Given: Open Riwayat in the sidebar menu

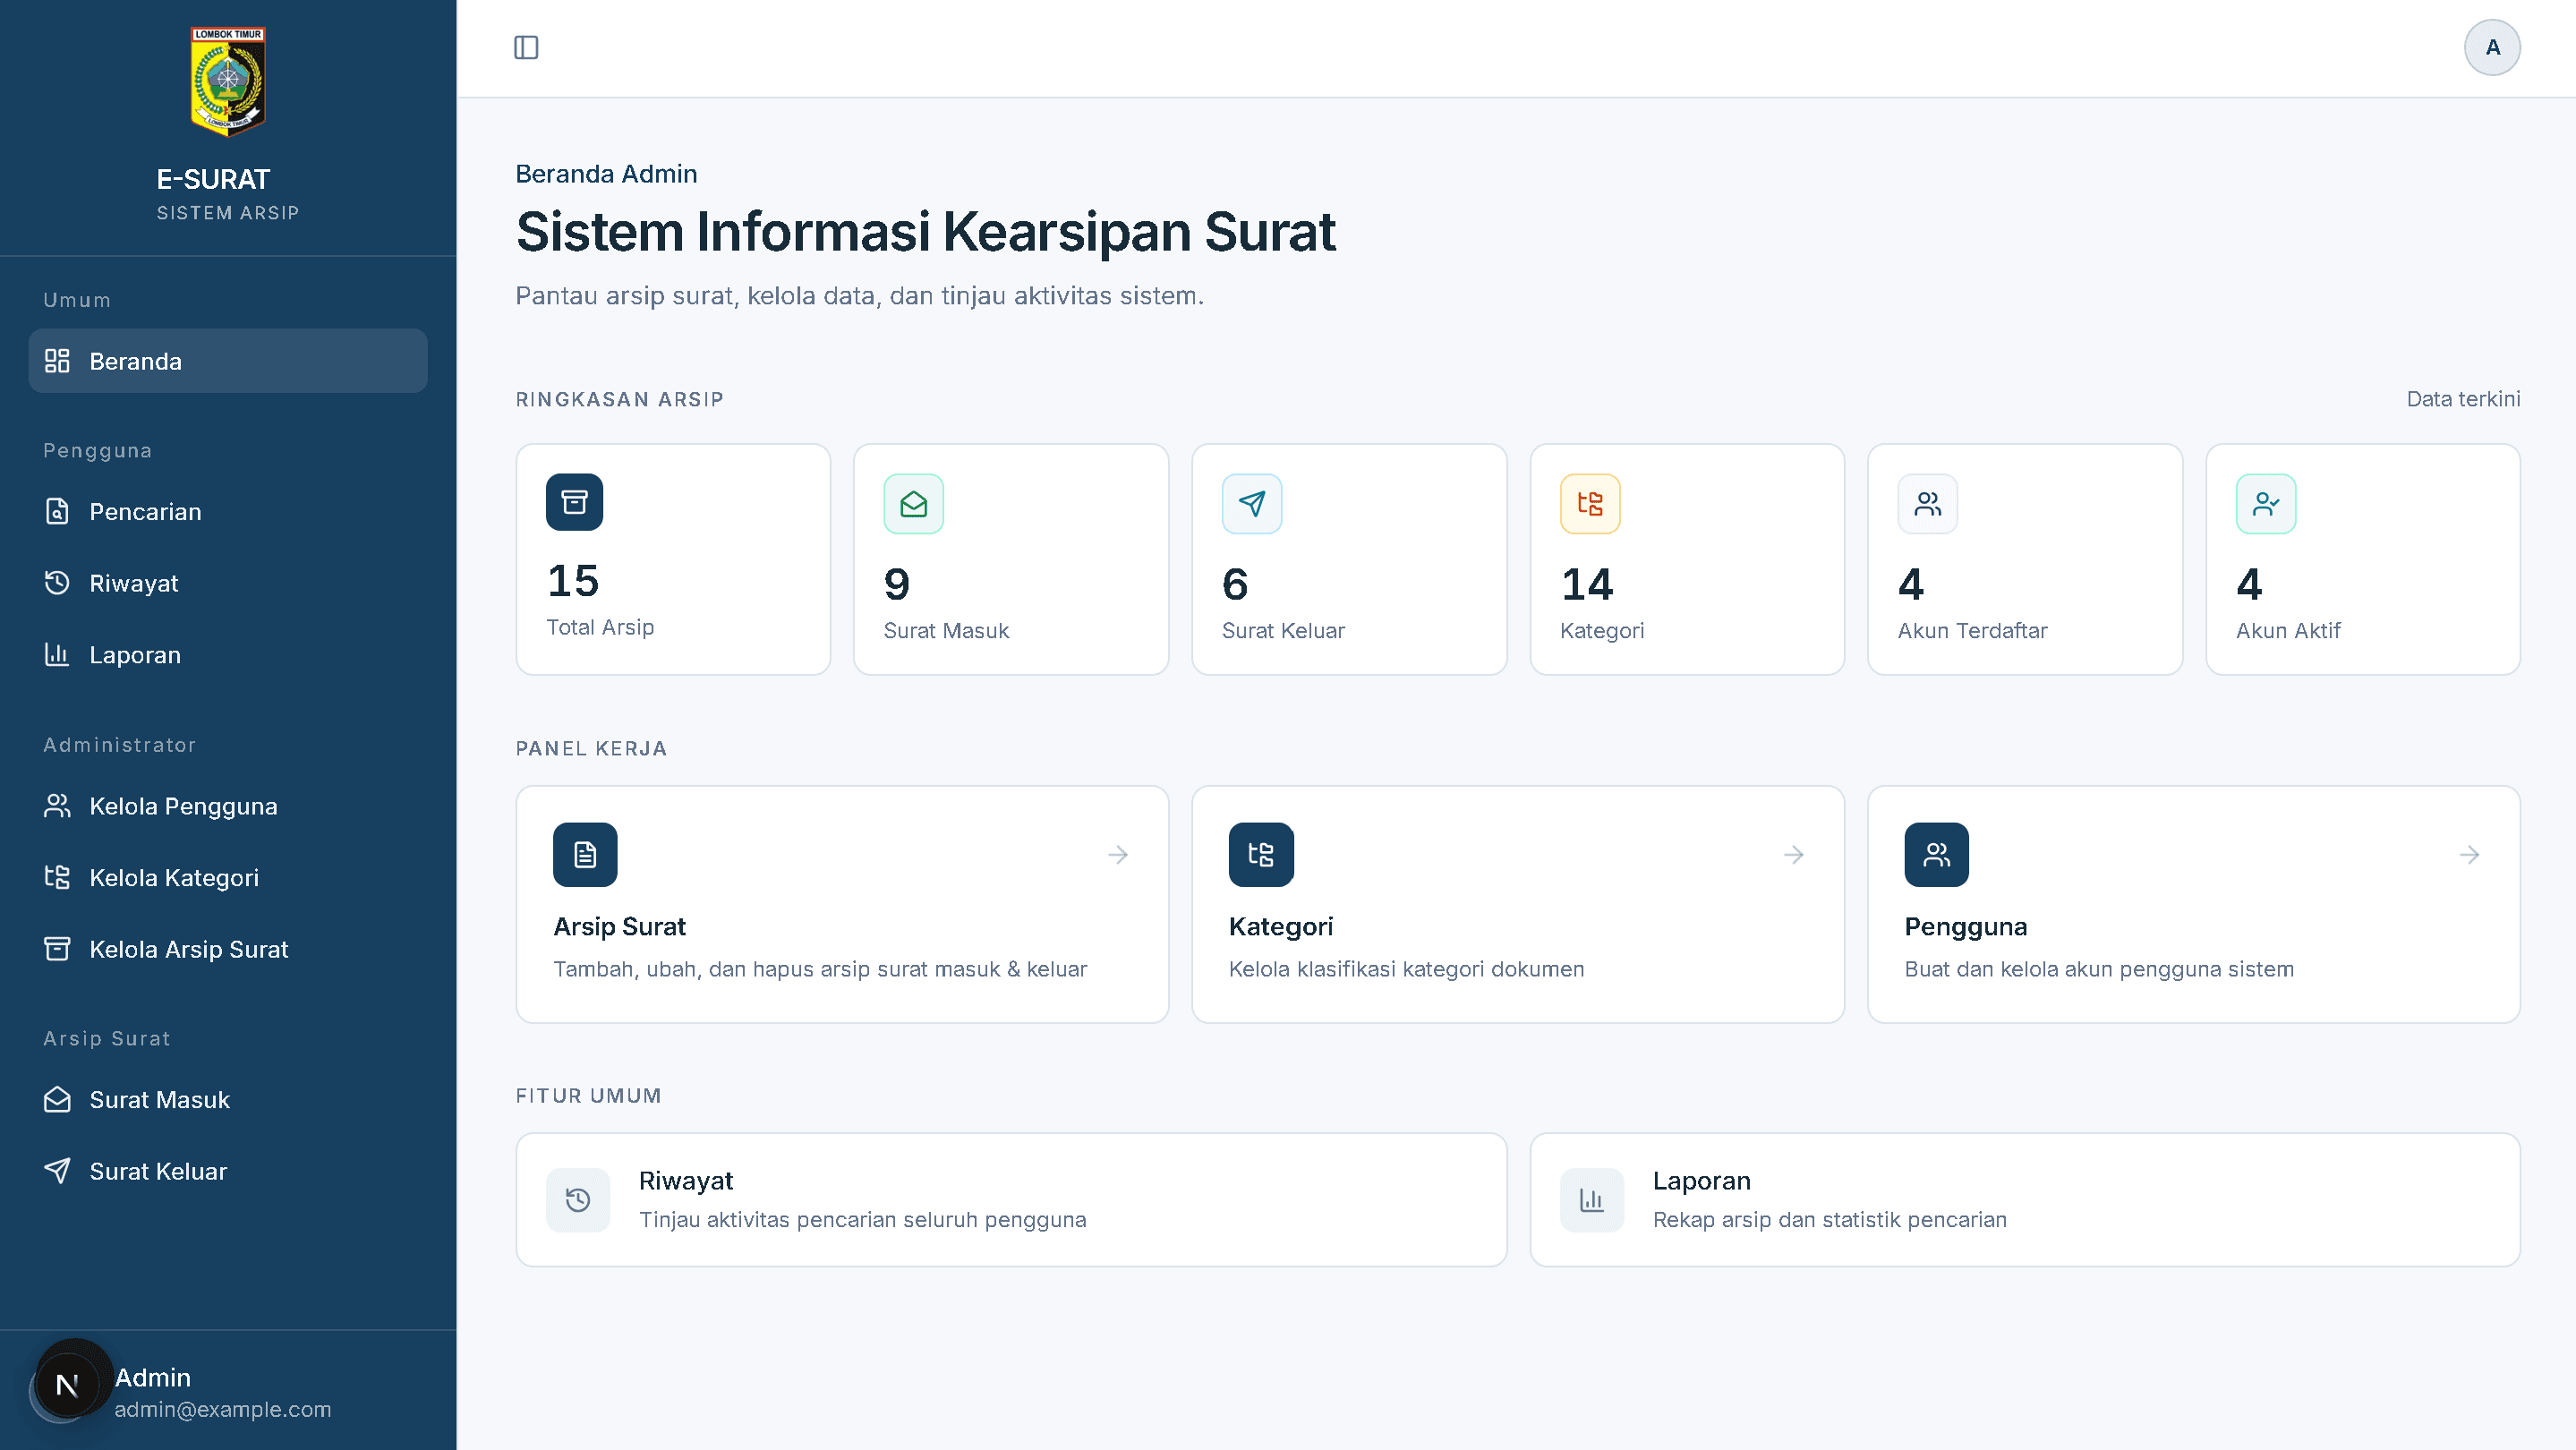Looking at the screenshot, I should click(x=228, y=583).
